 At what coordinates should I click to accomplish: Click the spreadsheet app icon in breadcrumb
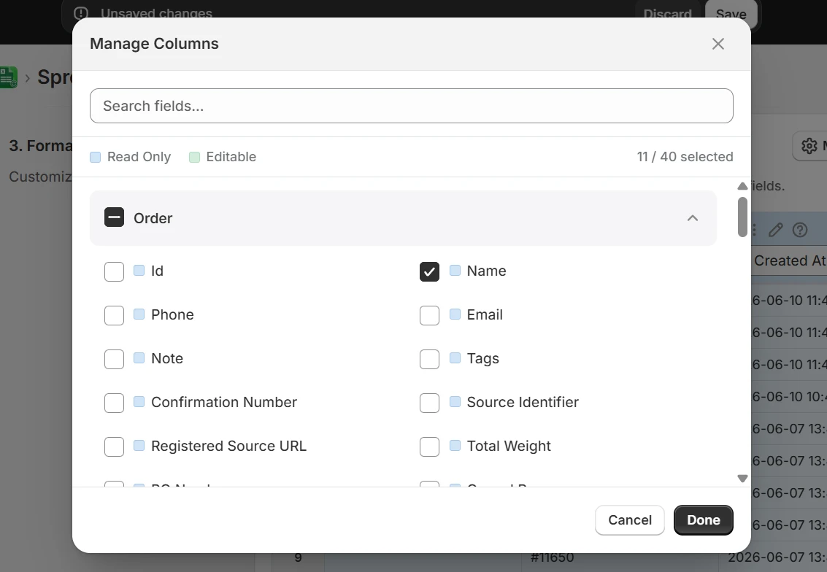[x=9, y=77]
